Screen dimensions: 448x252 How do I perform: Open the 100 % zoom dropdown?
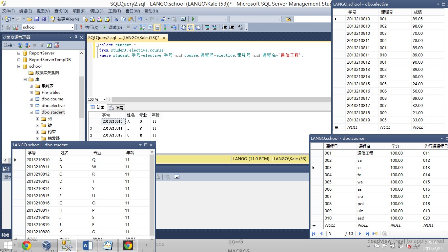pos(105,99)
